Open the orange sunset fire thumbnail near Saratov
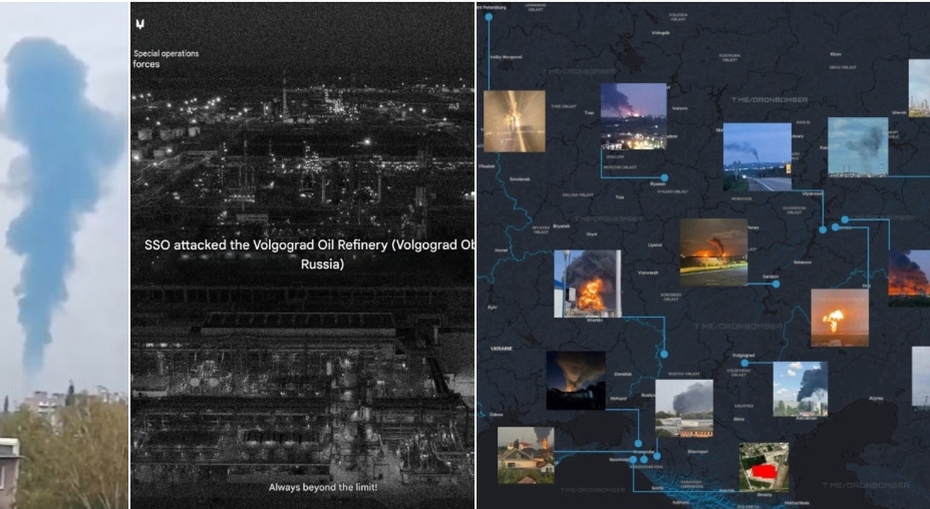 pos(713,252)
